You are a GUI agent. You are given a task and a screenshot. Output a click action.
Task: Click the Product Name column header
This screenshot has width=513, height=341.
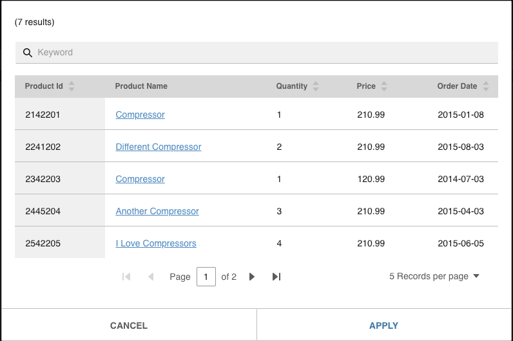[x=141, y=86]
